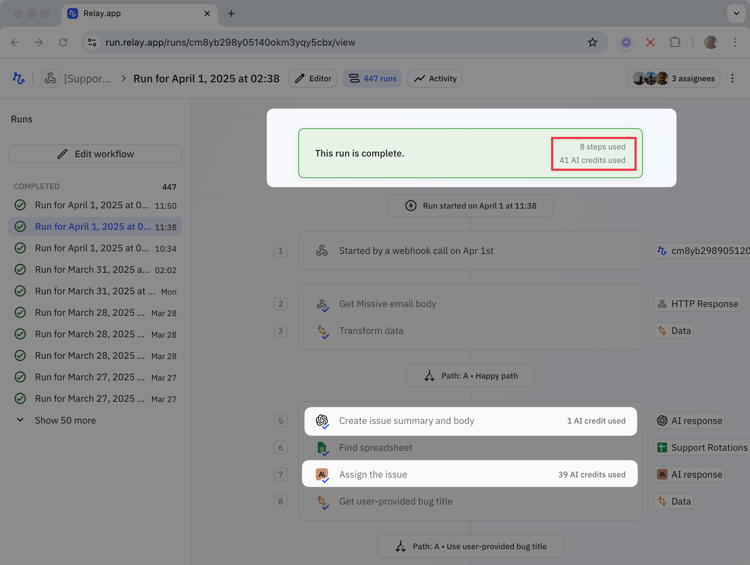Open the three-dot workflow options menu

coord(733,79)
